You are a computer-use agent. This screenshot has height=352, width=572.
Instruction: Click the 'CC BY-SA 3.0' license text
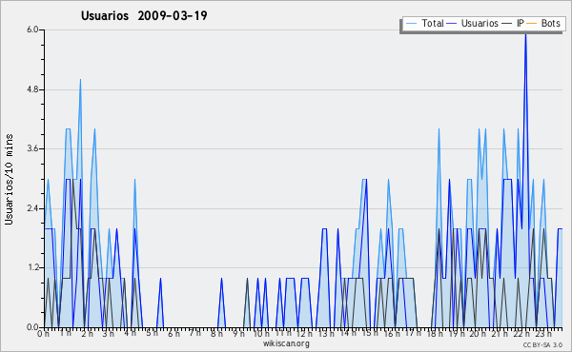(542, 344)
